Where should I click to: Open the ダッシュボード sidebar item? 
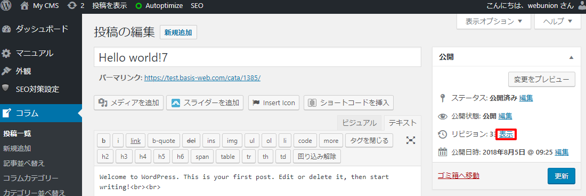[x=40, y=29]
